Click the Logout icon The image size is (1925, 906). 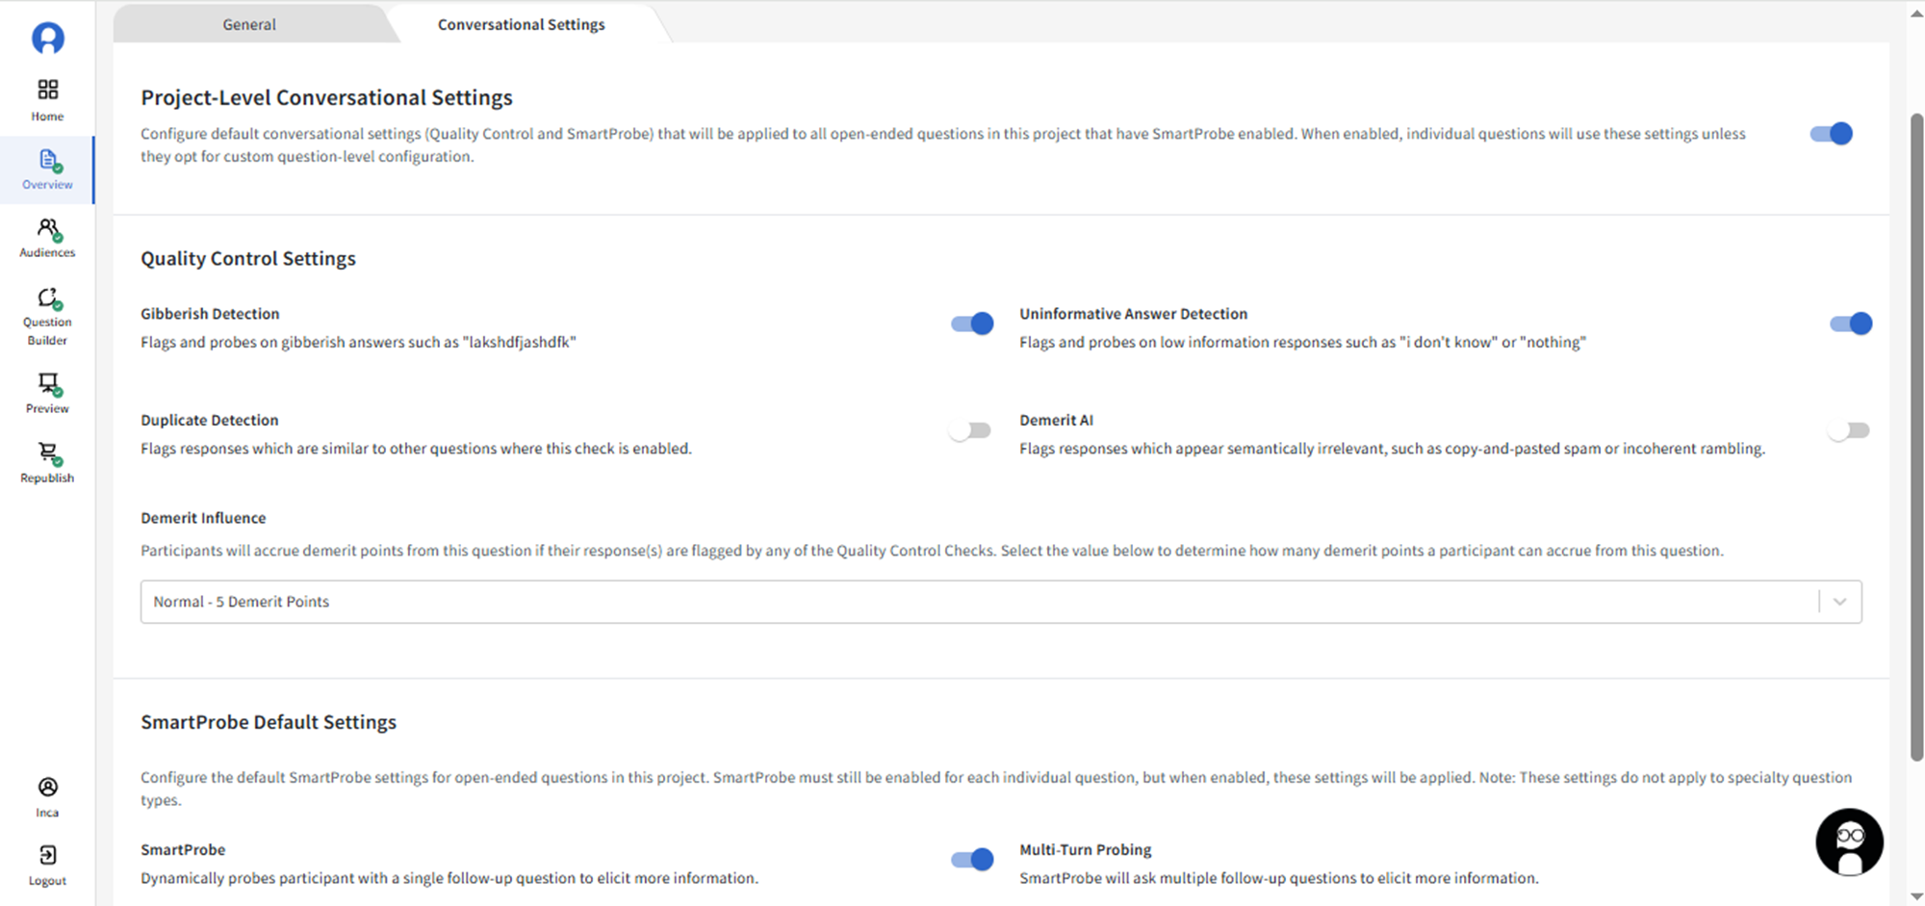pyautogui.click(x=47, y=855)
